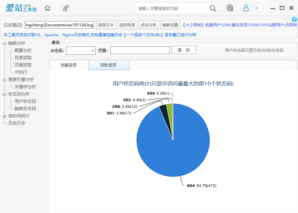Viewport: 298px width, 213px height.
Task: Collapse the 状态码分析 tree node
Action: click(x=4, y=94)
